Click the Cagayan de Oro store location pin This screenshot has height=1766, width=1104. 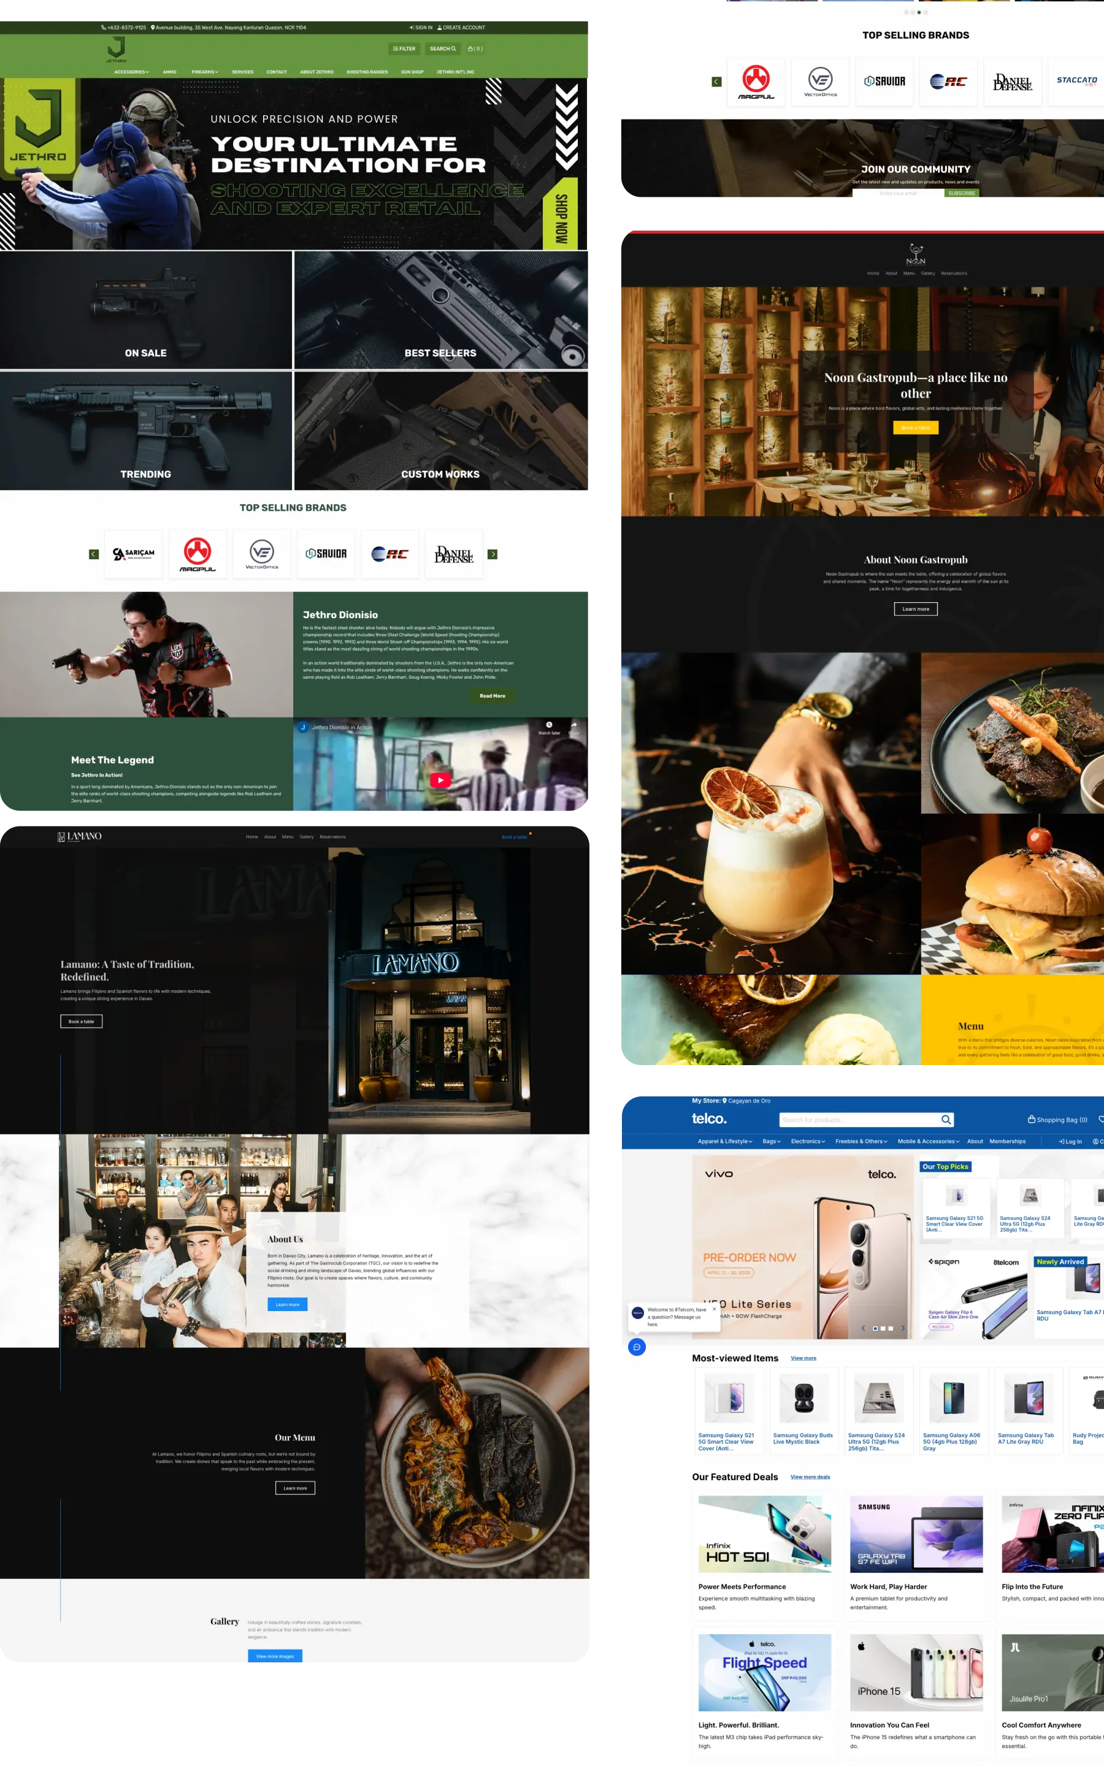(725, 1101)
